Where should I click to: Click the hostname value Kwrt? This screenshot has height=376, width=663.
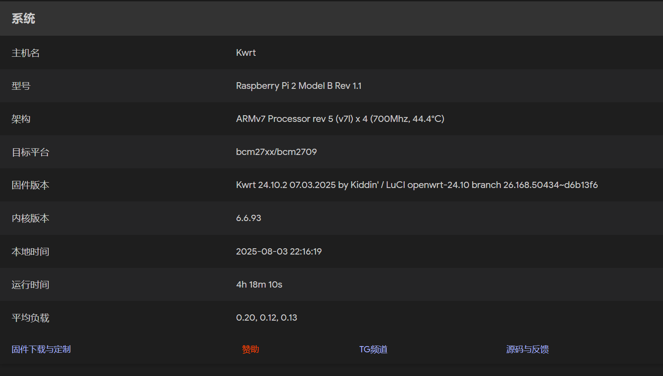click(246, 53)
